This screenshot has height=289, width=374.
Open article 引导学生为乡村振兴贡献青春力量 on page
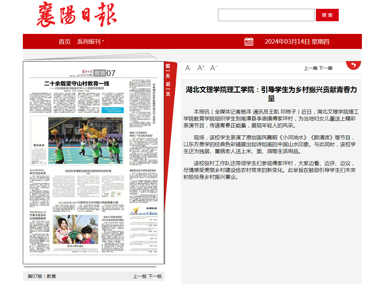[98, 203]
